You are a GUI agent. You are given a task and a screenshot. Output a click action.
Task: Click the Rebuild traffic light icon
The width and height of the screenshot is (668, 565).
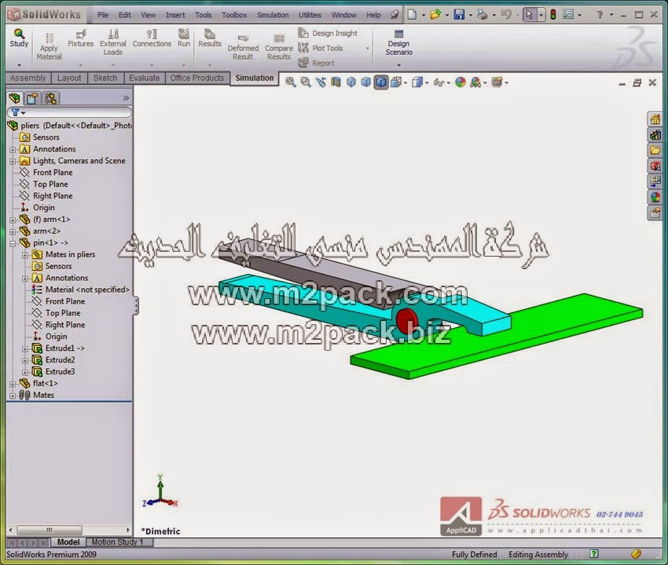553,14
